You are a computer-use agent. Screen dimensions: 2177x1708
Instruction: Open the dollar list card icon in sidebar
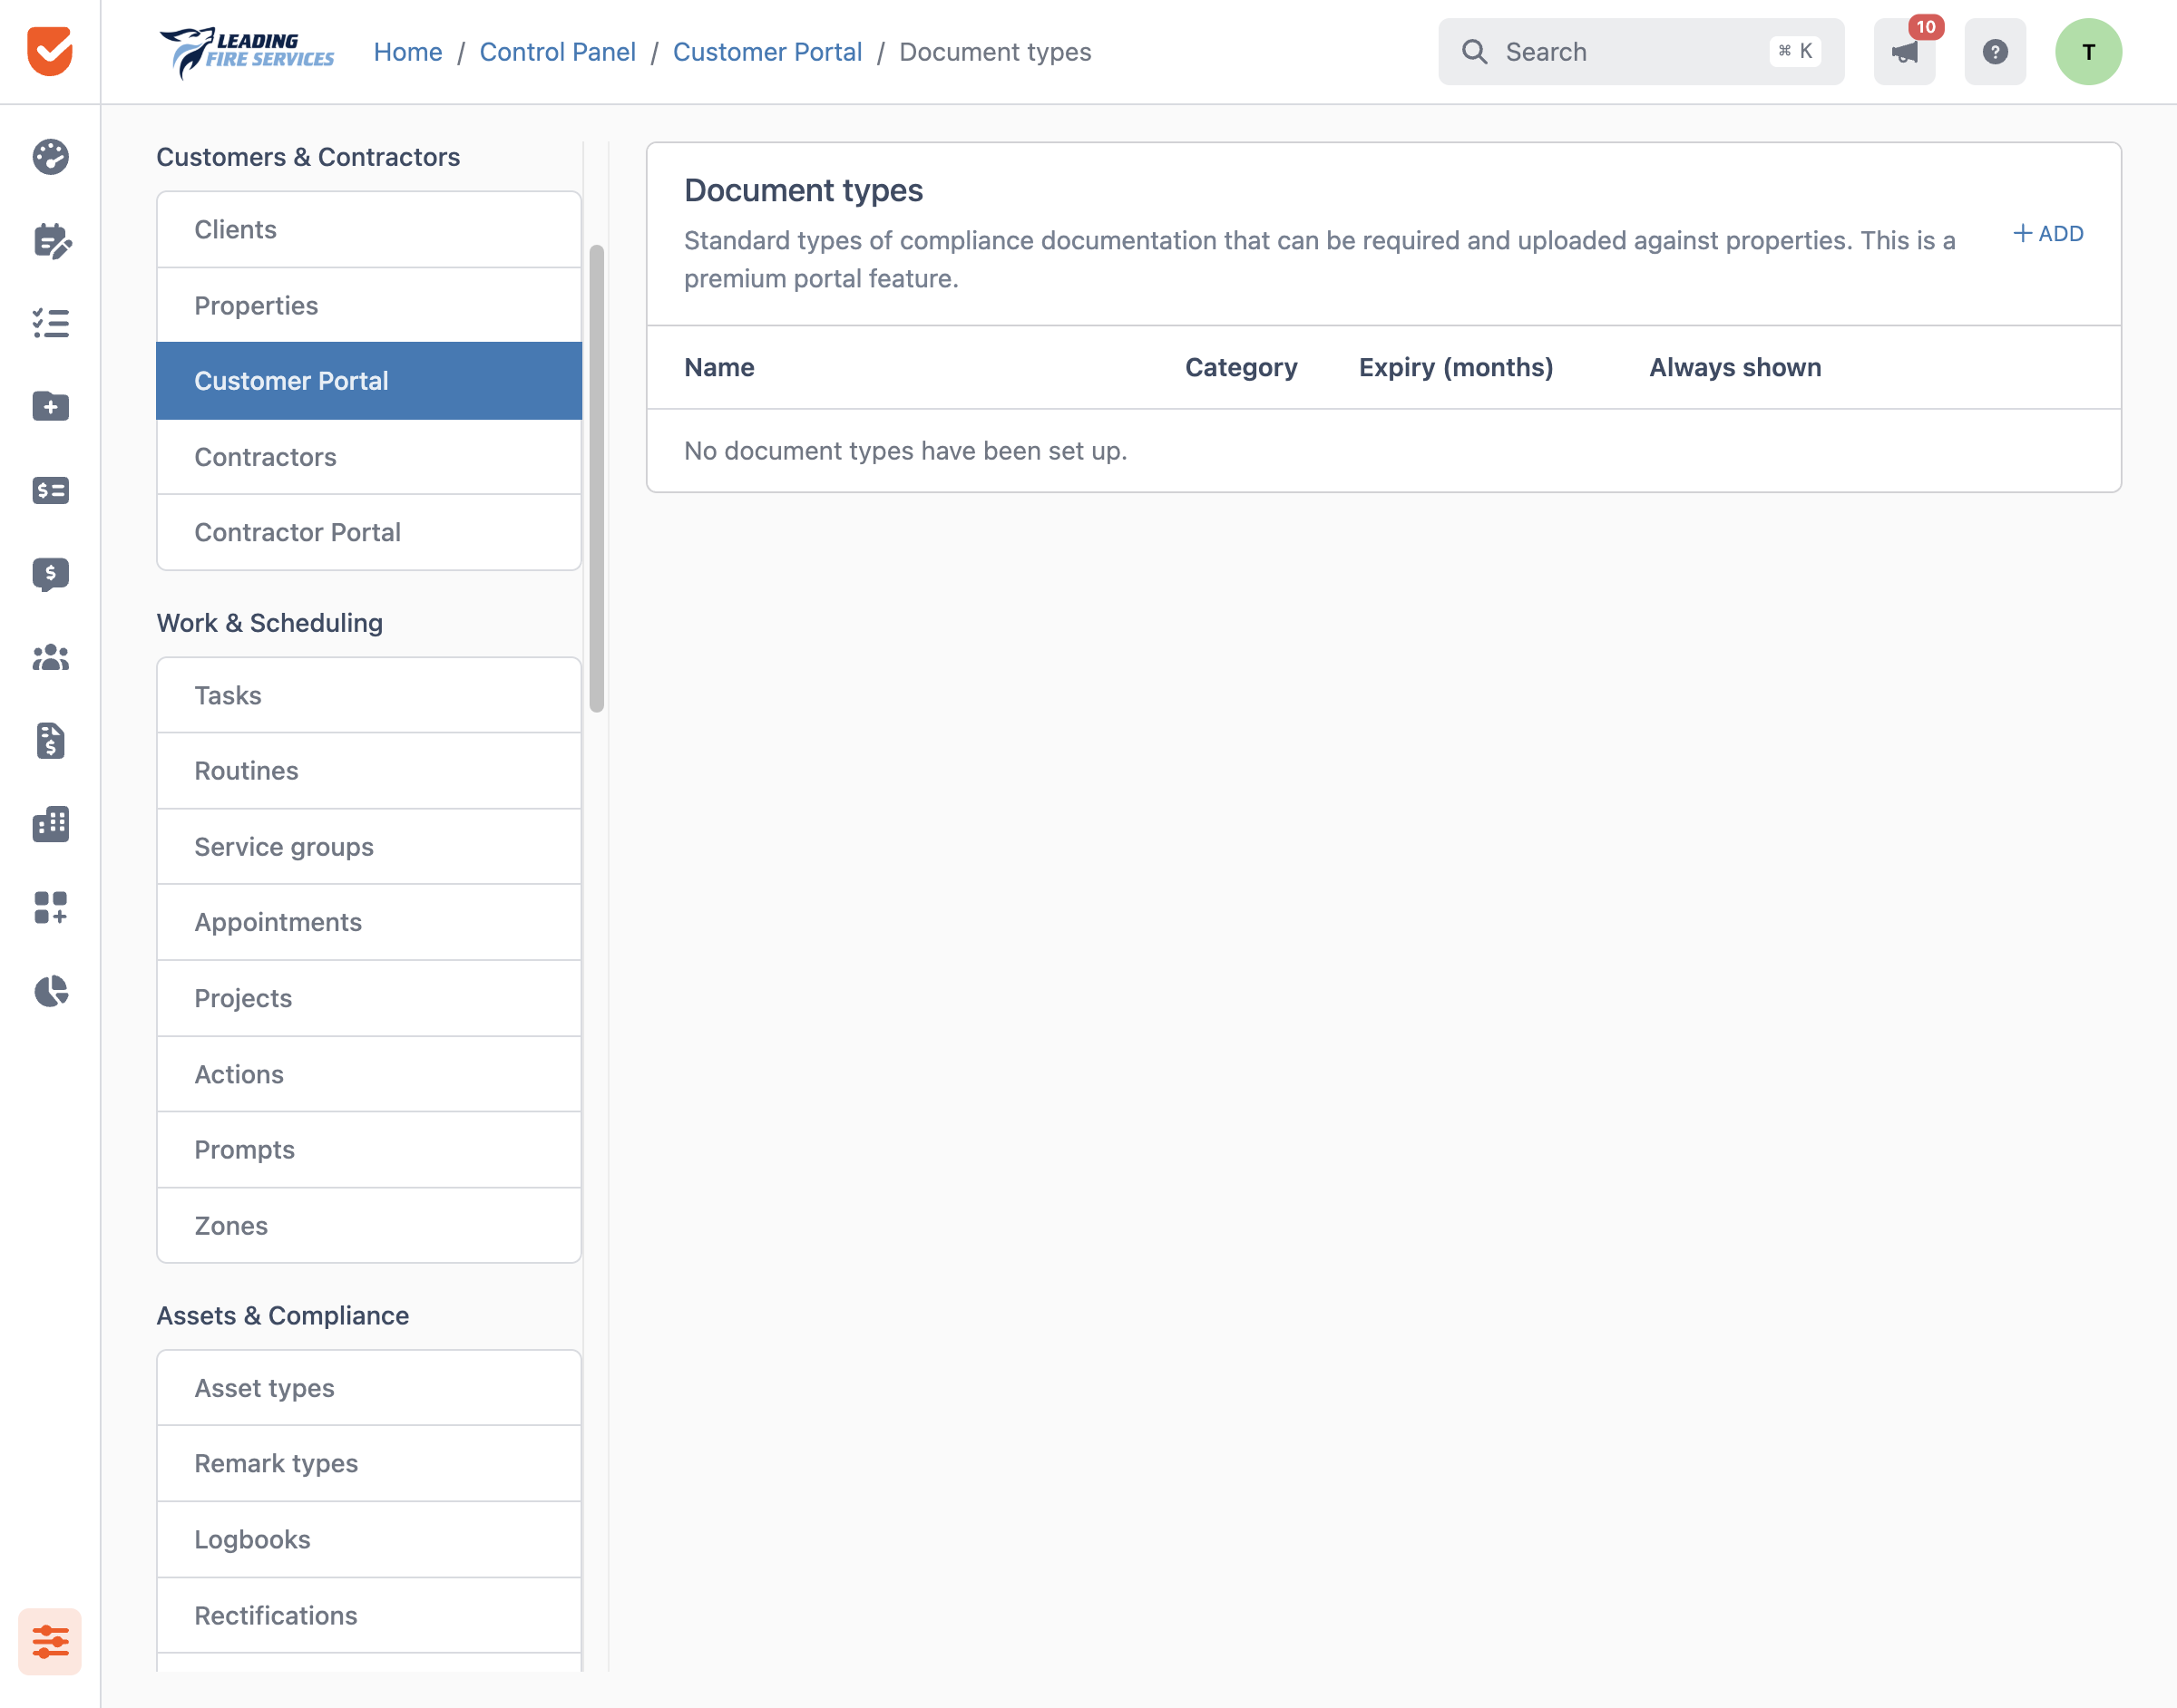[x=50, y=490]
